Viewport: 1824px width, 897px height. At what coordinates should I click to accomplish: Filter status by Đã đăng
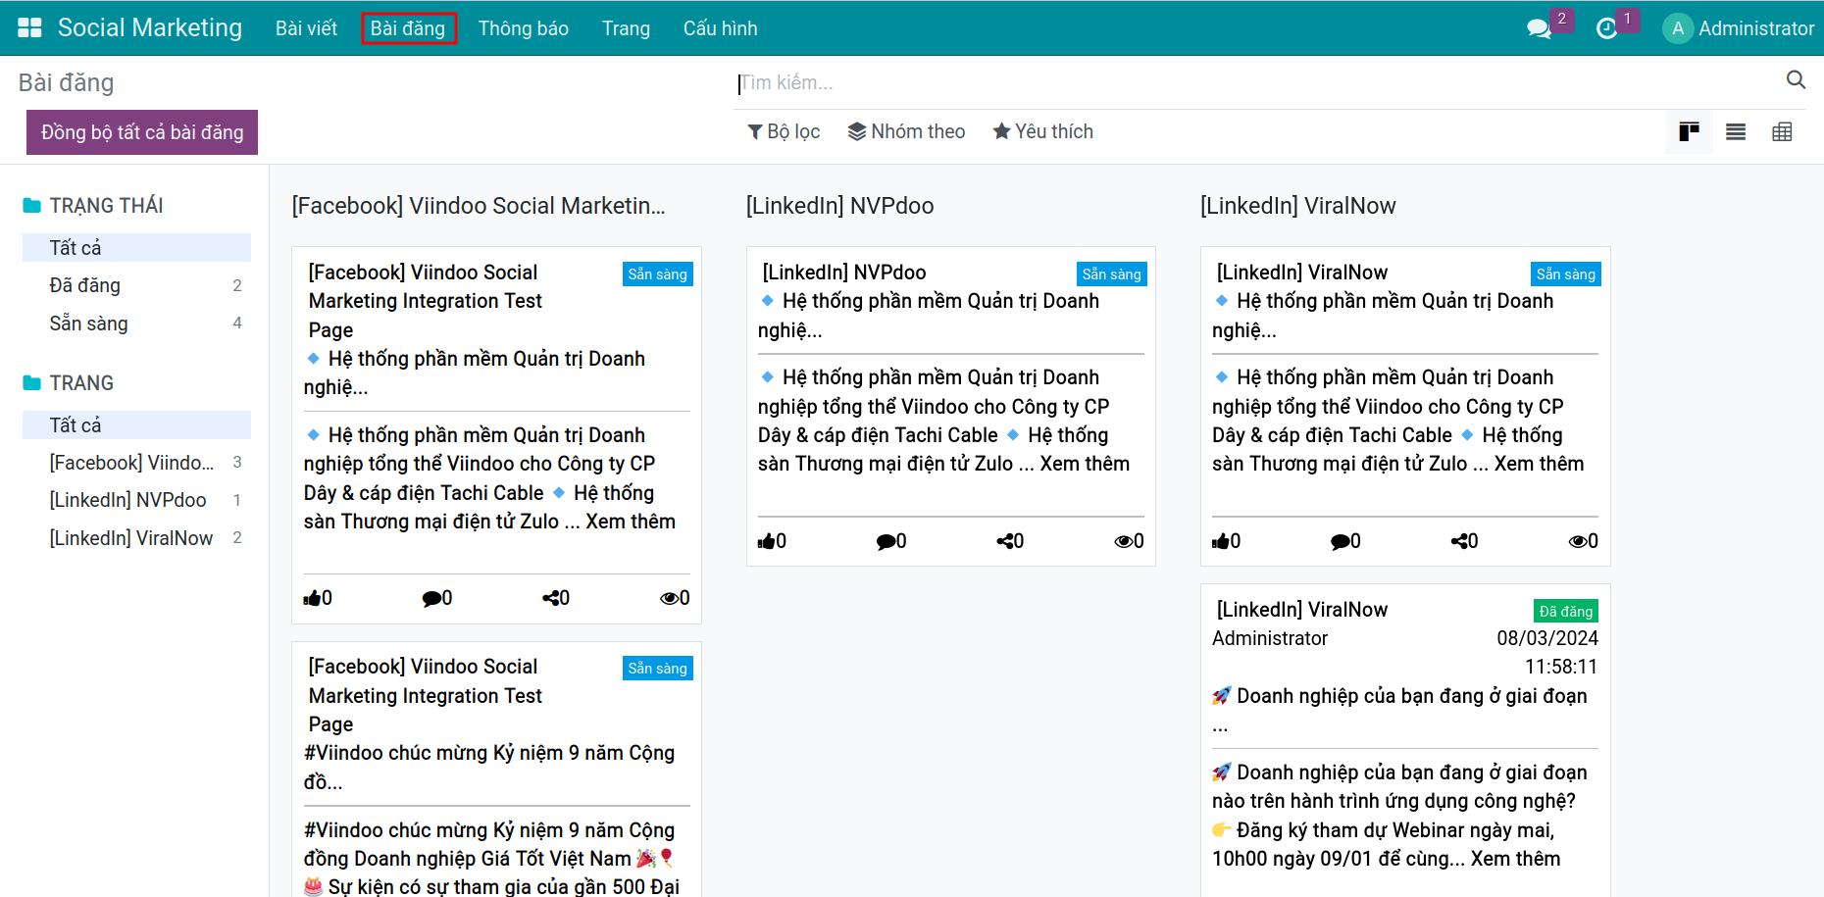[85, 285]
